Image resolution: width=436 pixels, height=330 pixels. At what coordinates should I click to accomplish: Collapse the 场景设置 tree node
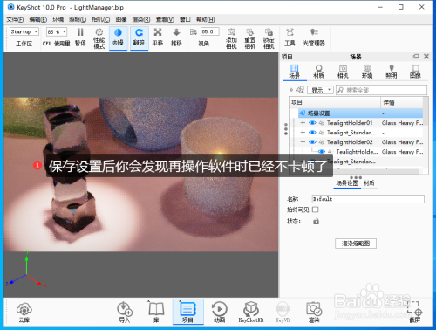coord(294,113)
